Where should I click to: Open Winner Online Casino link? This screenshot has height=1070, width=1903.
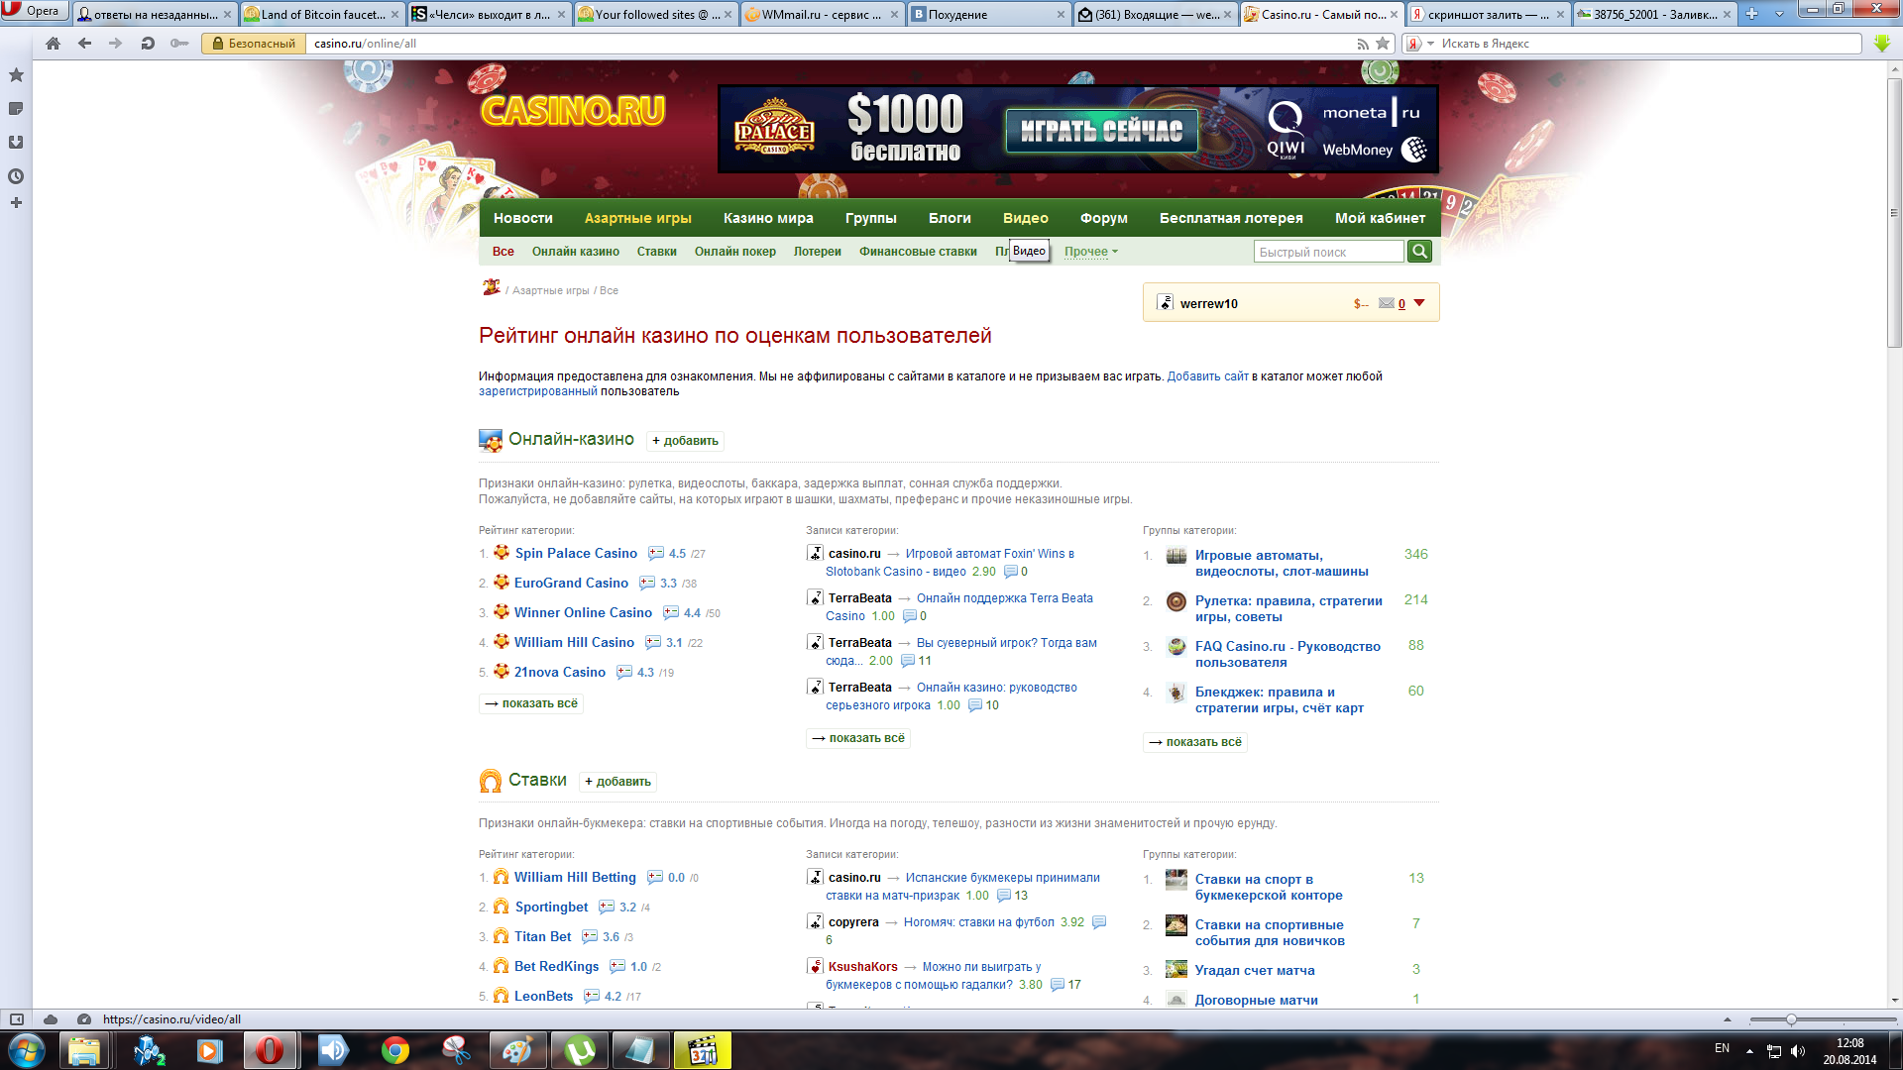tap(583, 613)
